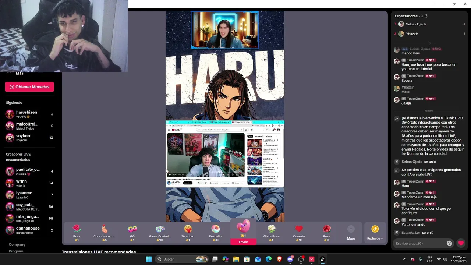
Task: Open the clock showing 11:57 p.m.
Action: (x=460, y=259)
